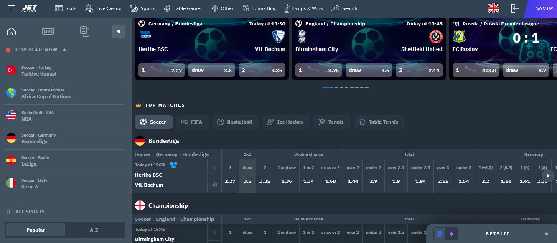Select Table Tennis tab

[379, 122]
